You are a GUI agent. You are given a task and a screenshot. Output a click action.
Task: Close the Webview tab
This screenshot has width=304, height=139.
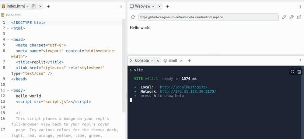pos(159,6)
